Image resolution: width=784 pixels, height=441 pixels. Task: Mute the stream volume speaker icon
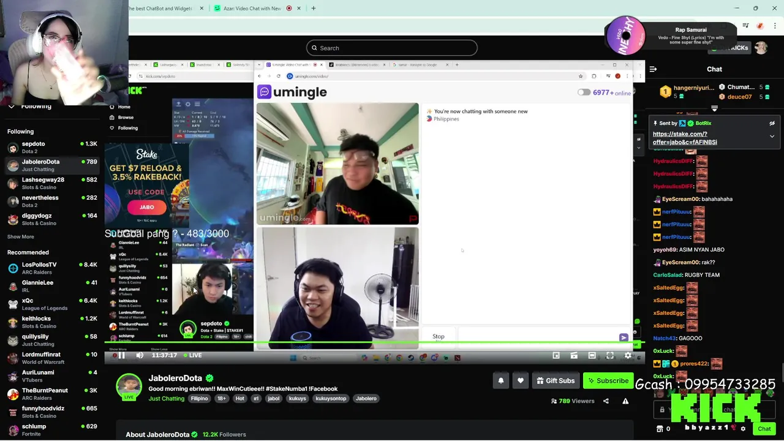tap(140, 355)
